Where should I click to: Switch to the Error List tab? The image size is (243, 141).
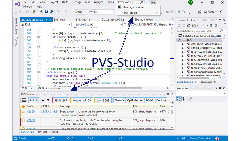click(42, 132)
